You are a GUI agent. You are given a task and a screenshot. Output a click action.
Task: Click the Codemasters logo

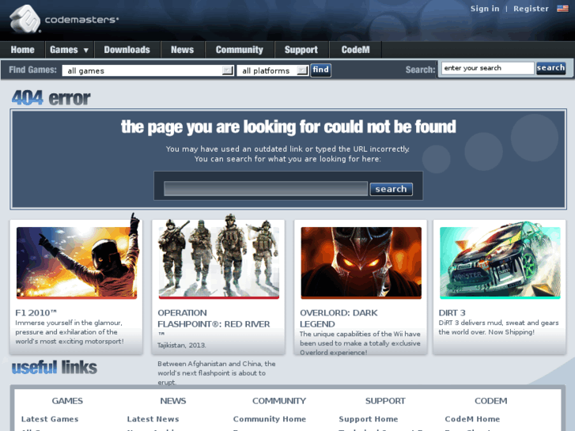tap(64, 19)
